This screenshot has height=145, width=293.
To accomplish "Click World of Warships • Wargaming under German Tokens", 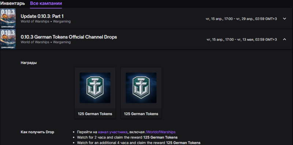I will (x=45, y=42).
